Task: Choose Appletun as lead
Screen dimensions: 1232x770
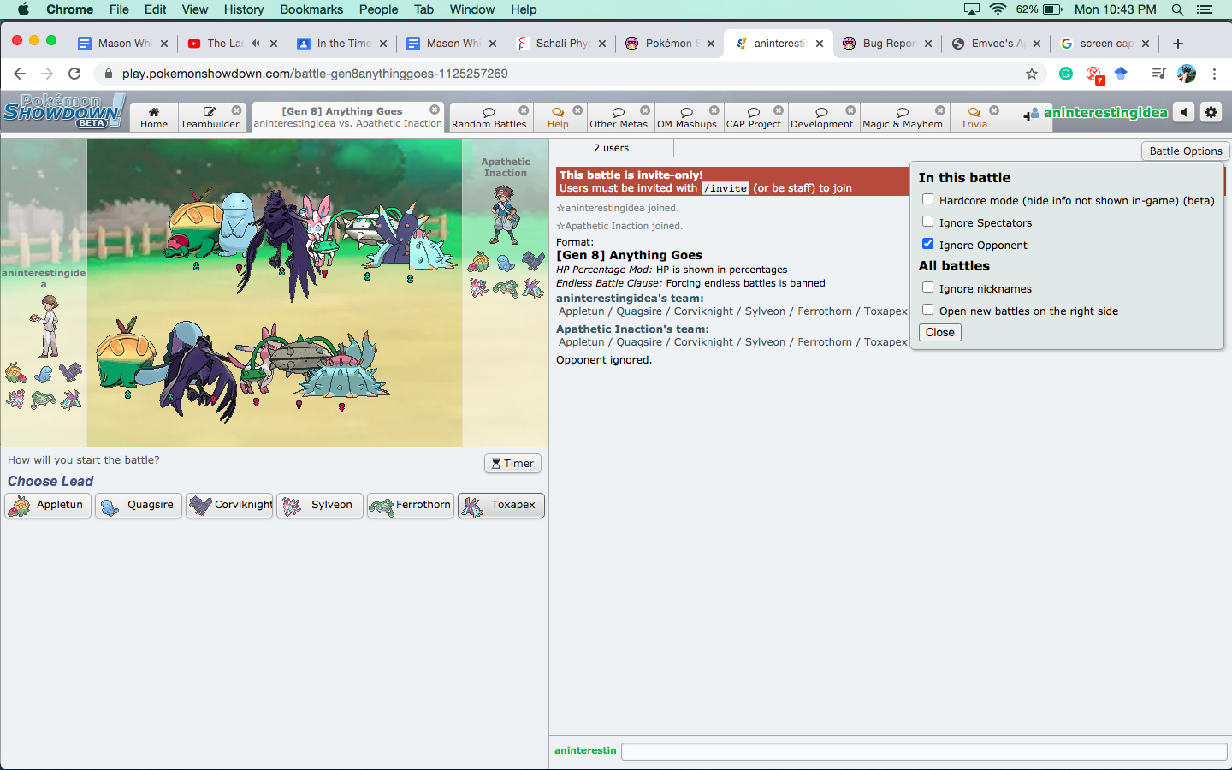Action: [x=48, y=506]
